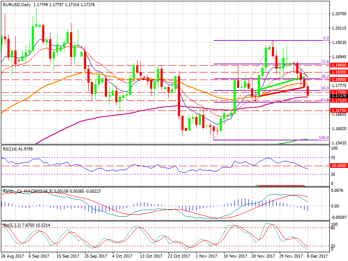This screenshot has height=261, width=348.
Task: Click the 70 level on RSI axis
Action: coord(333,158)
